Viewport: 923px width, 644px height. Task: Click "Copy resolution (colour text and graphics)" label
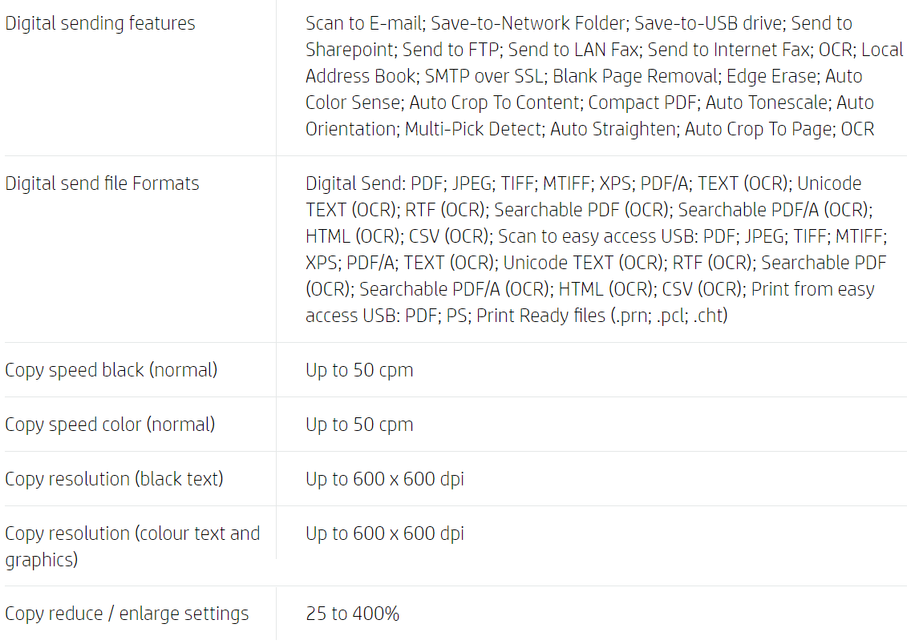coord(132,546)
